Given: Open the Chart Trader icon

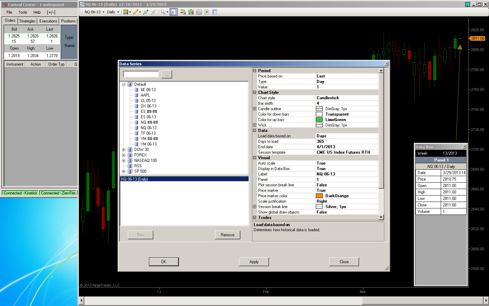Looking at the screenshot, I should pyautogui.click(x=183, y=12).
